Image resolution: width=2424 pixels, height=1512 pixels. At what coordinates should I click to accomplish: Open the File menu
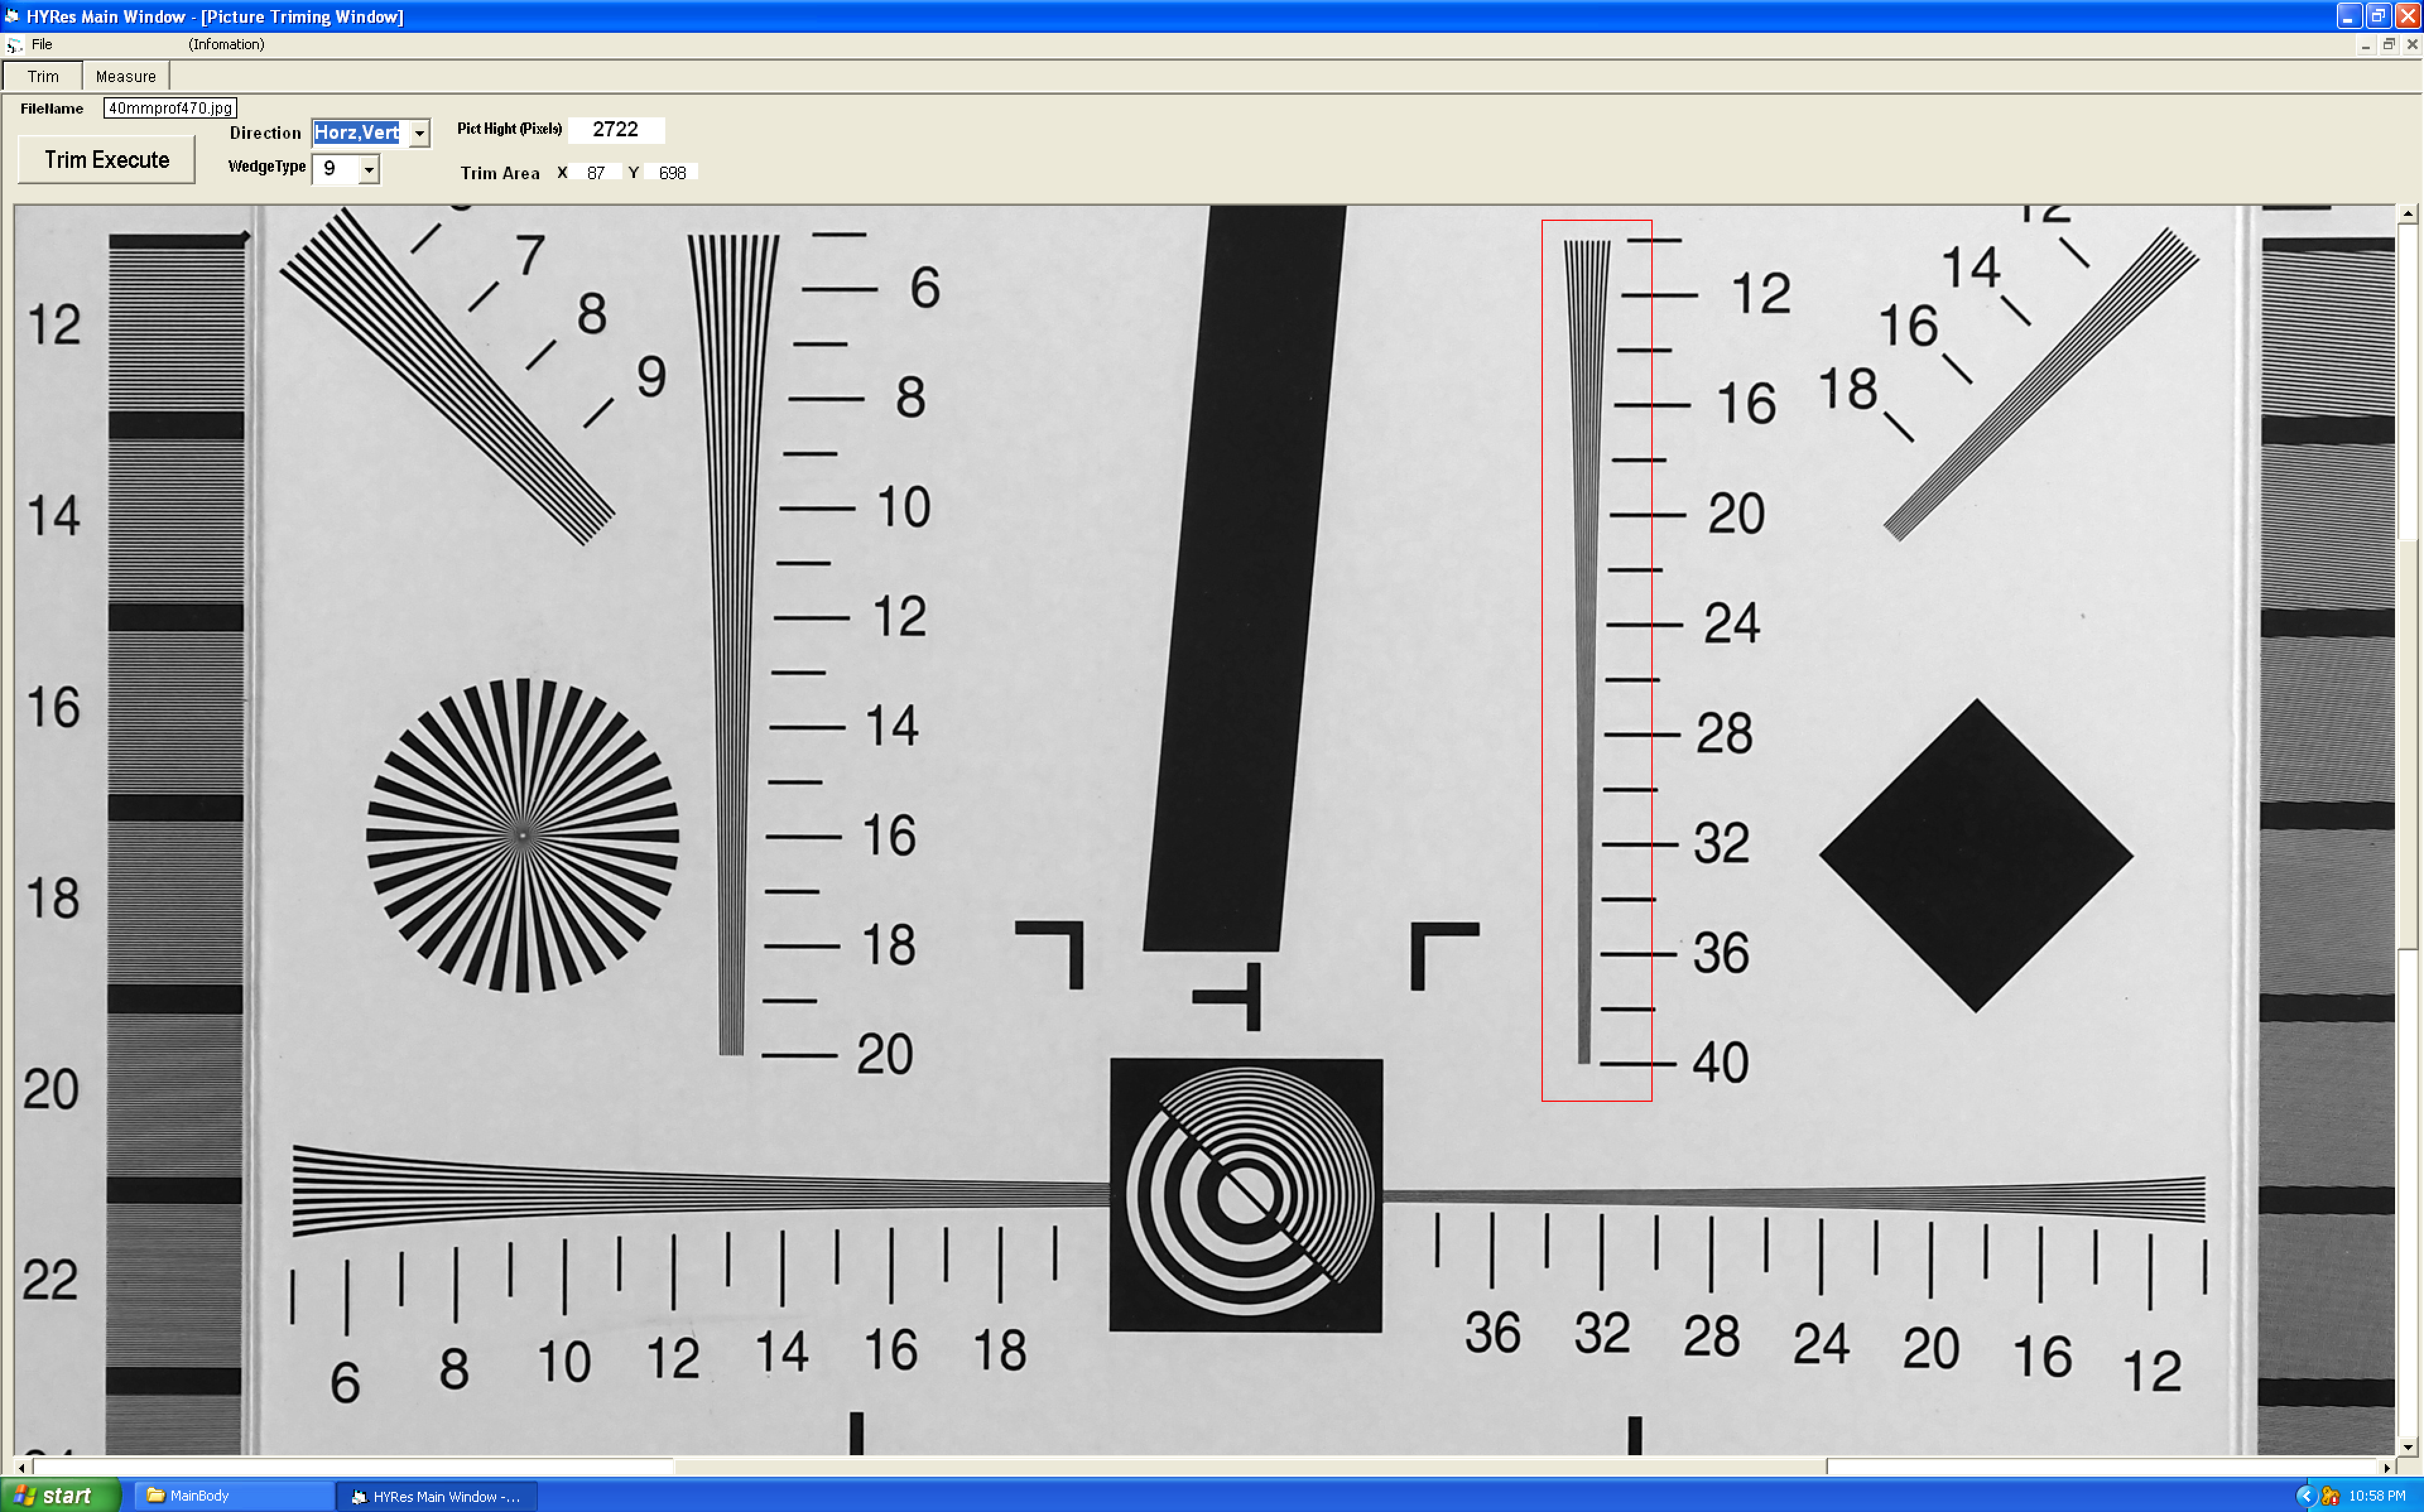41,44
